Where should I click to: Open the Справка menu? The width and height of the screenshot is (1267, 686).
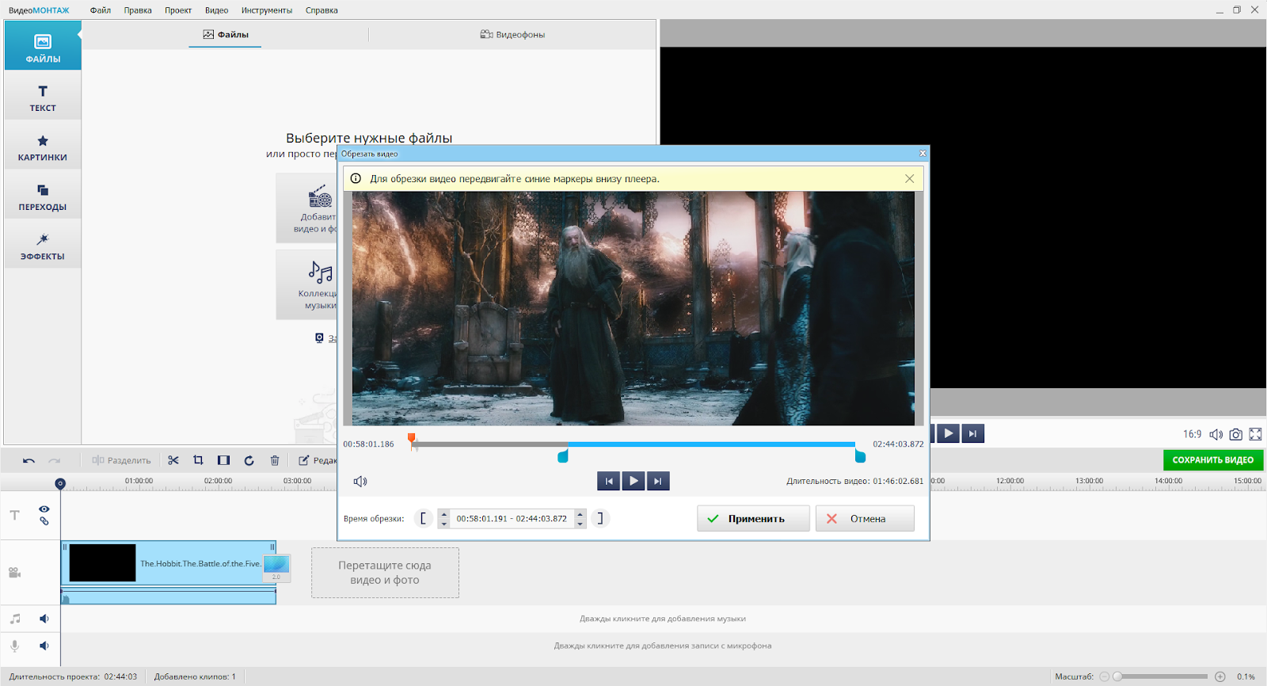tap(322, 10)
